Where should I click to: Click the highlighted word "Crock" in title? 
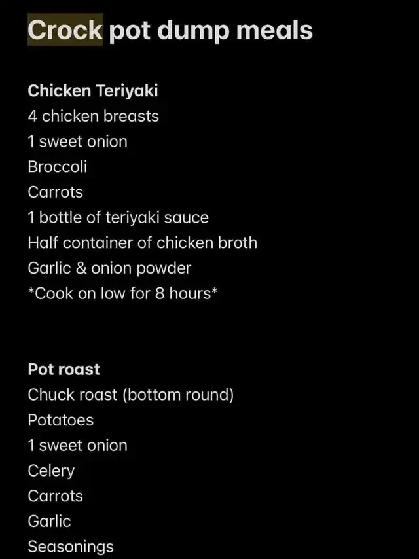[65, 30]
